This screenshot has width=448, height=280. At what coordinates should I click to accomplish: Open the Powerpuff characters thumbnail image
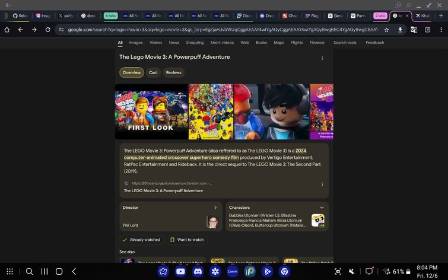(317, 221)
